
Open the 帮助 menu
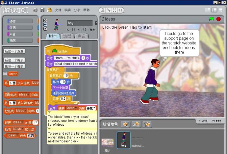pos(86,10)
